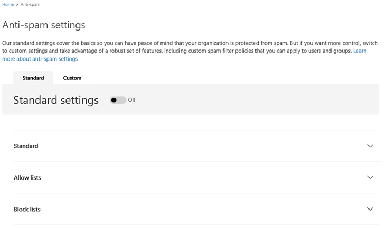388x229 pixels.
Task: Click the Anti-spam breadcrumb item
Action: (x=31, y=4)
